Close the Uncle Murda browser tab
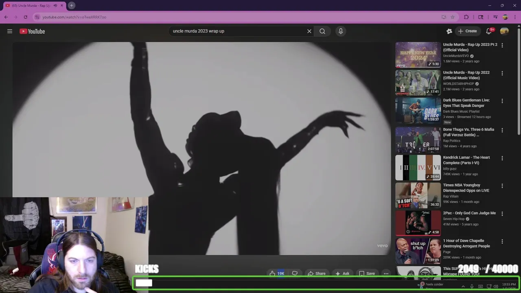Viewport: 521px width, 293px height. point(61,6)
